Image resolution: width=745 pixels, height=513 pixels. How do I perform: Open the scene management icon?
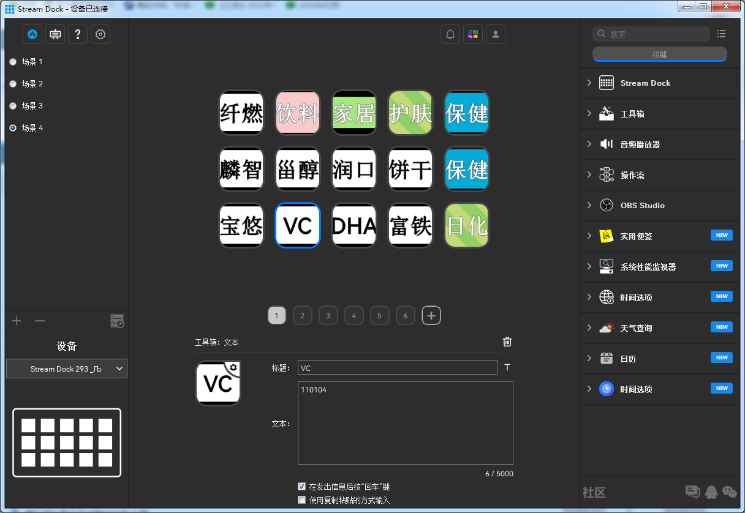tap(117, 321)
